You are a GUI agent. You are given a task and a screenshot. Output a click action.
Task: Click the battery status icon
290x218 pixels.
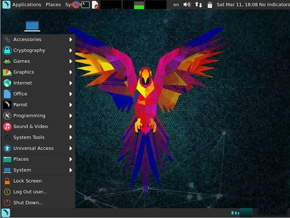click(x=210, y=4)
